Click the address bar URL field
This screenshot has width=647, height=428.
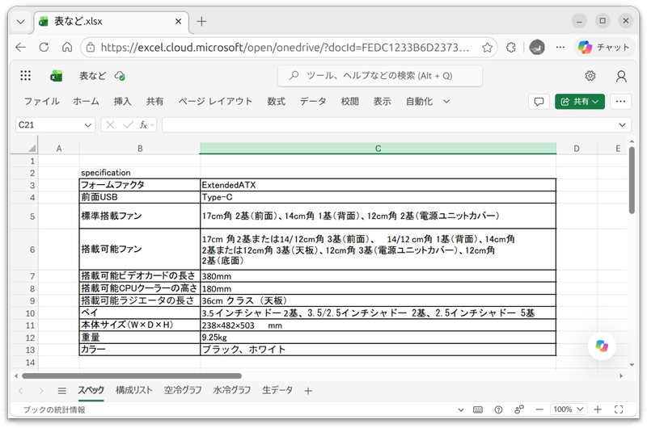point(285,48)
